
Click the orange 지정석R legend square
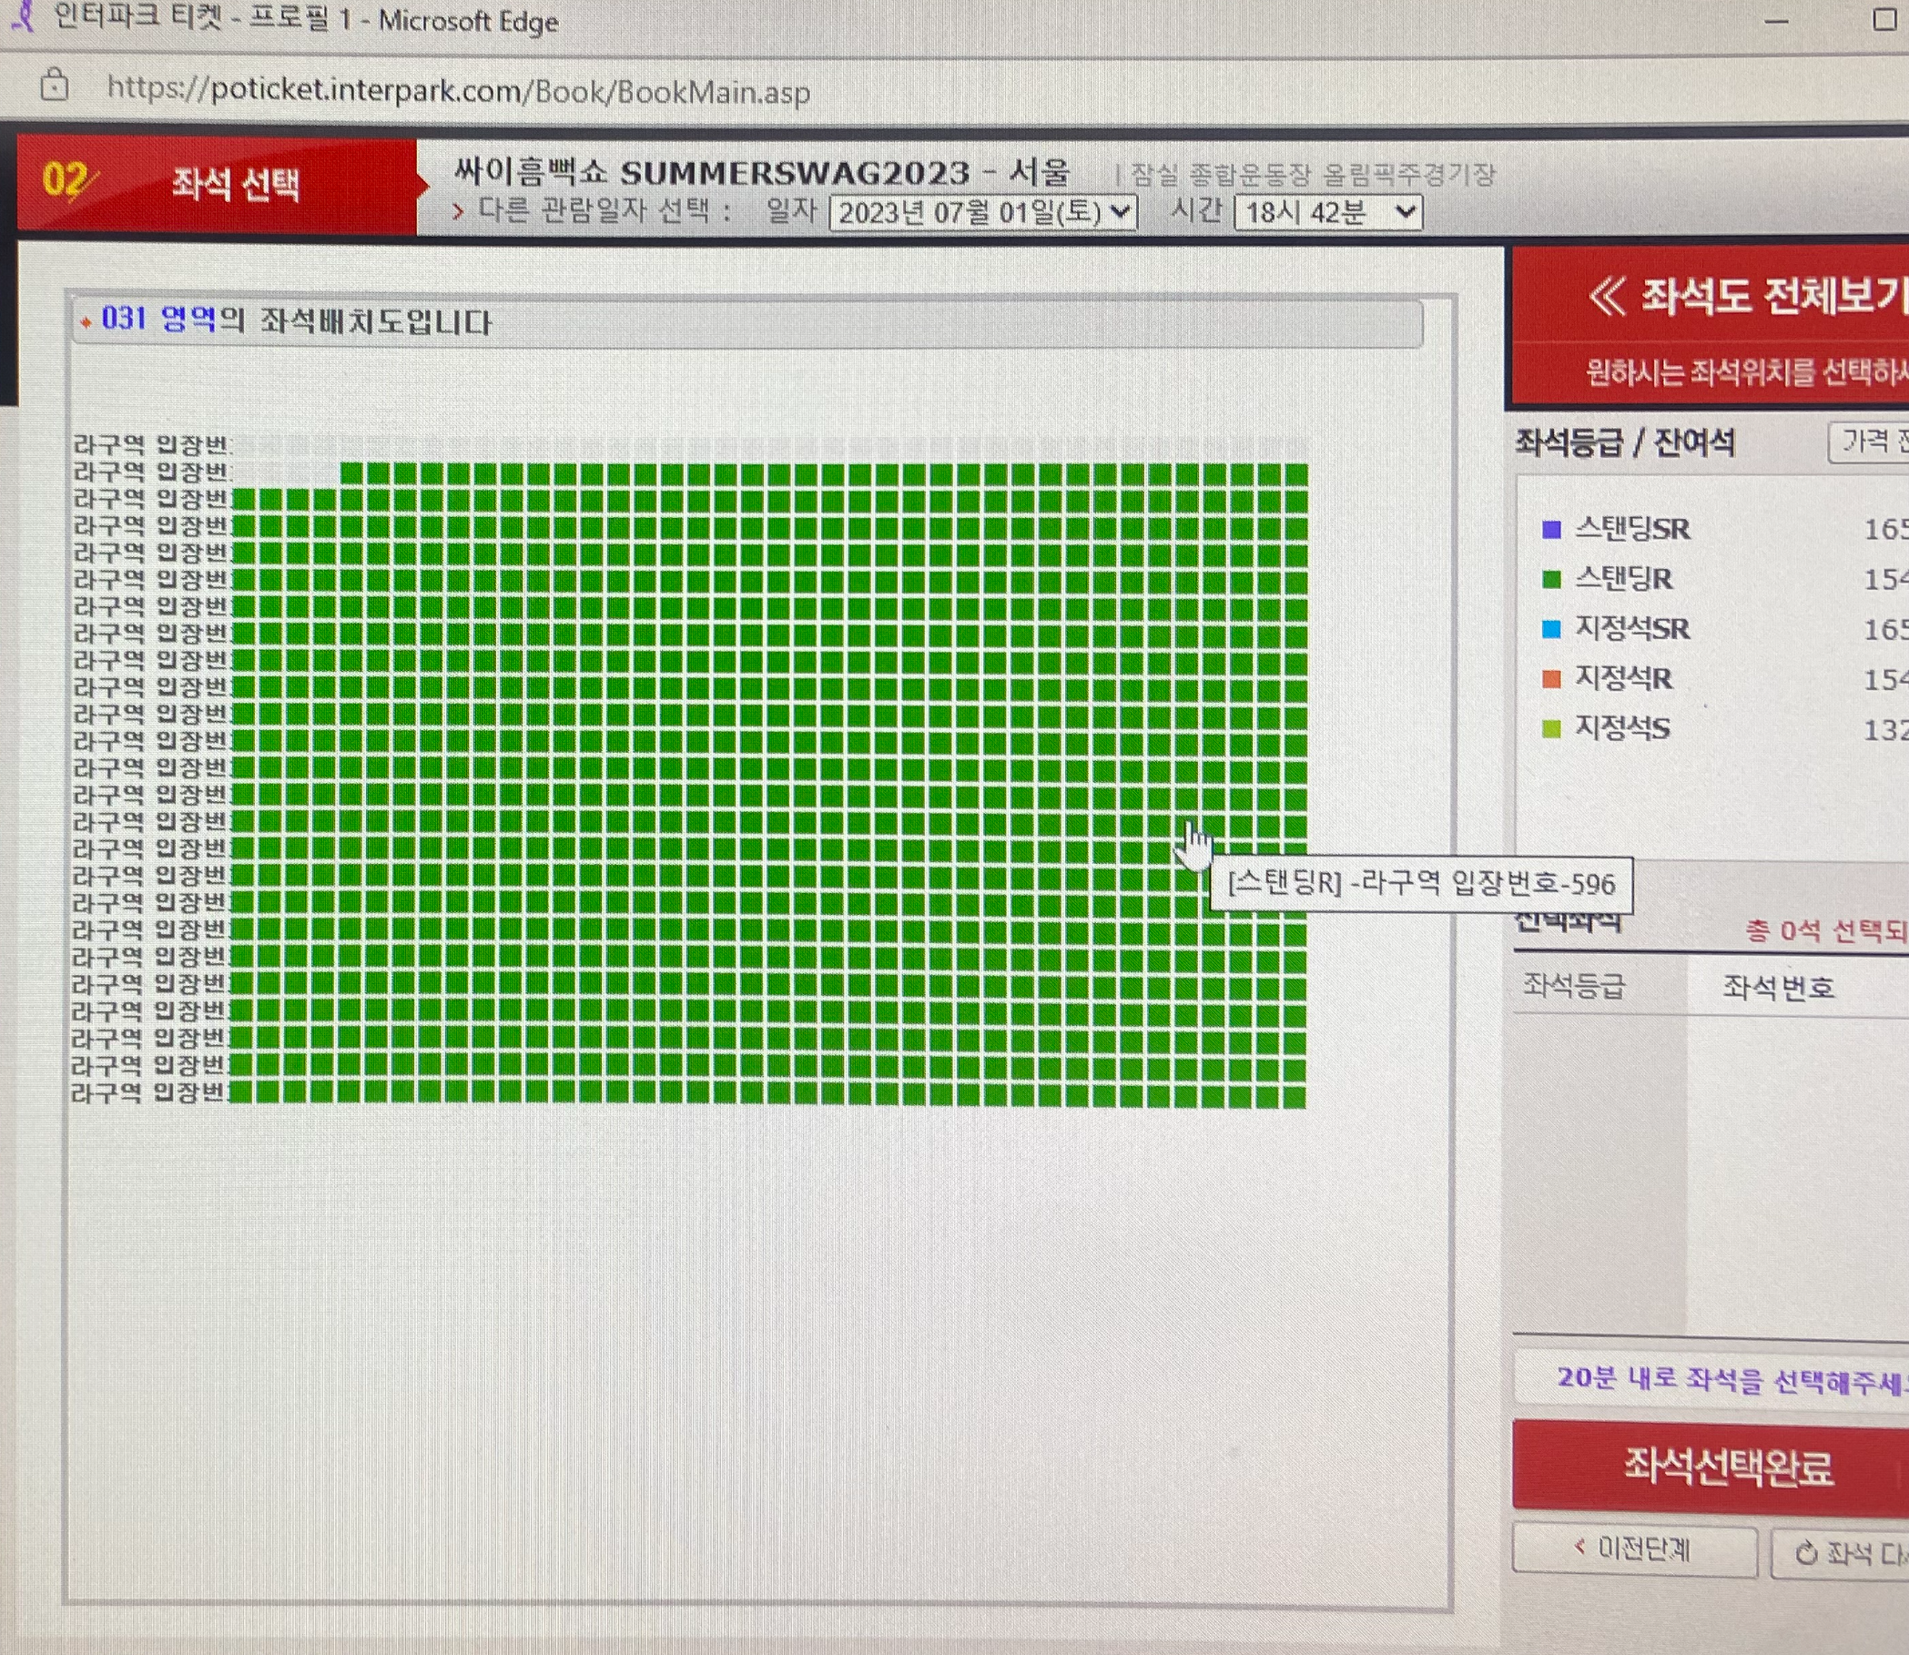(x=1551, y=679)
